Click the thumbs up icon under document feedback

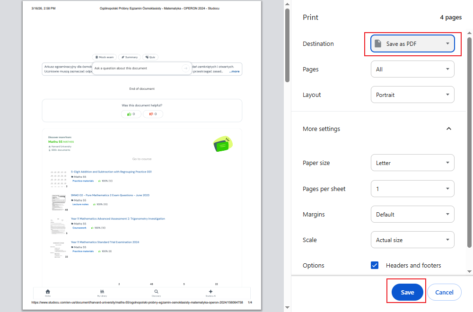pos(131,113)
